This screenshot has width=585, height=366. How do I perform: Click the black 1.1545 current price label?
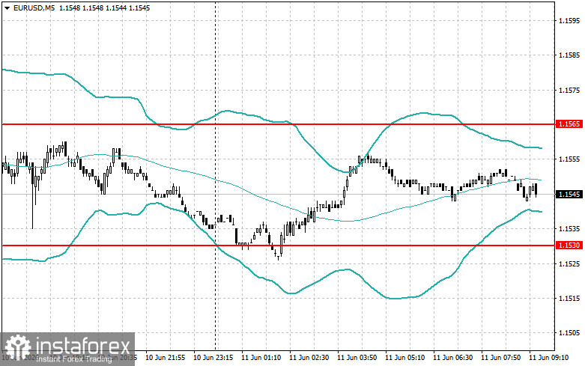[569, 194]
